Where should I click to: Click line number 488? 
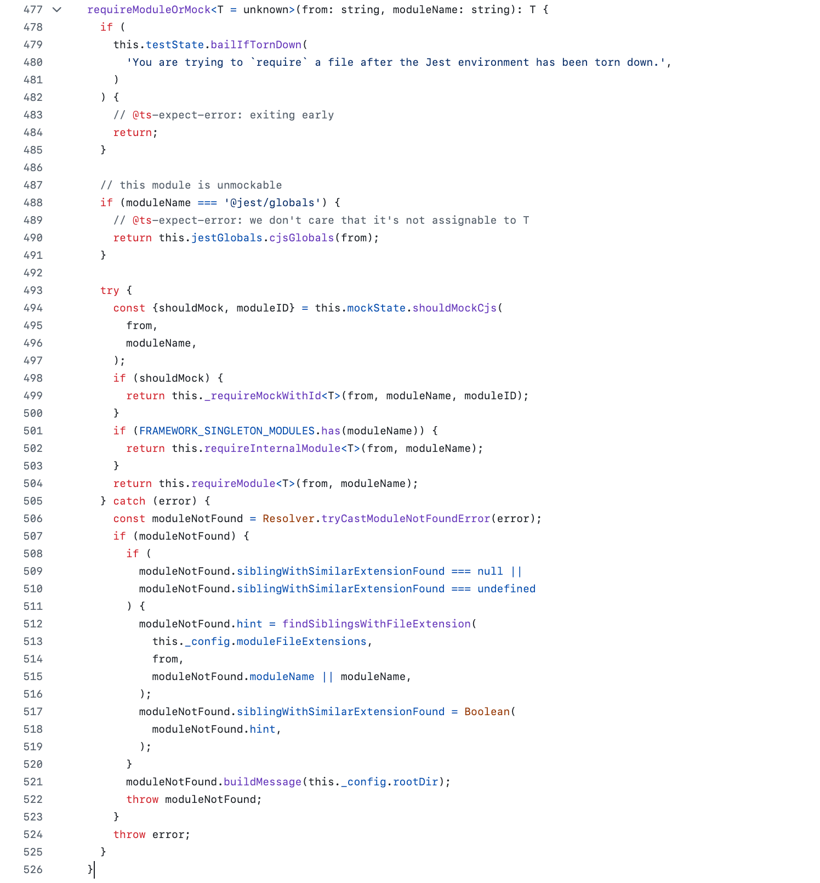click(x=33, y=202)
